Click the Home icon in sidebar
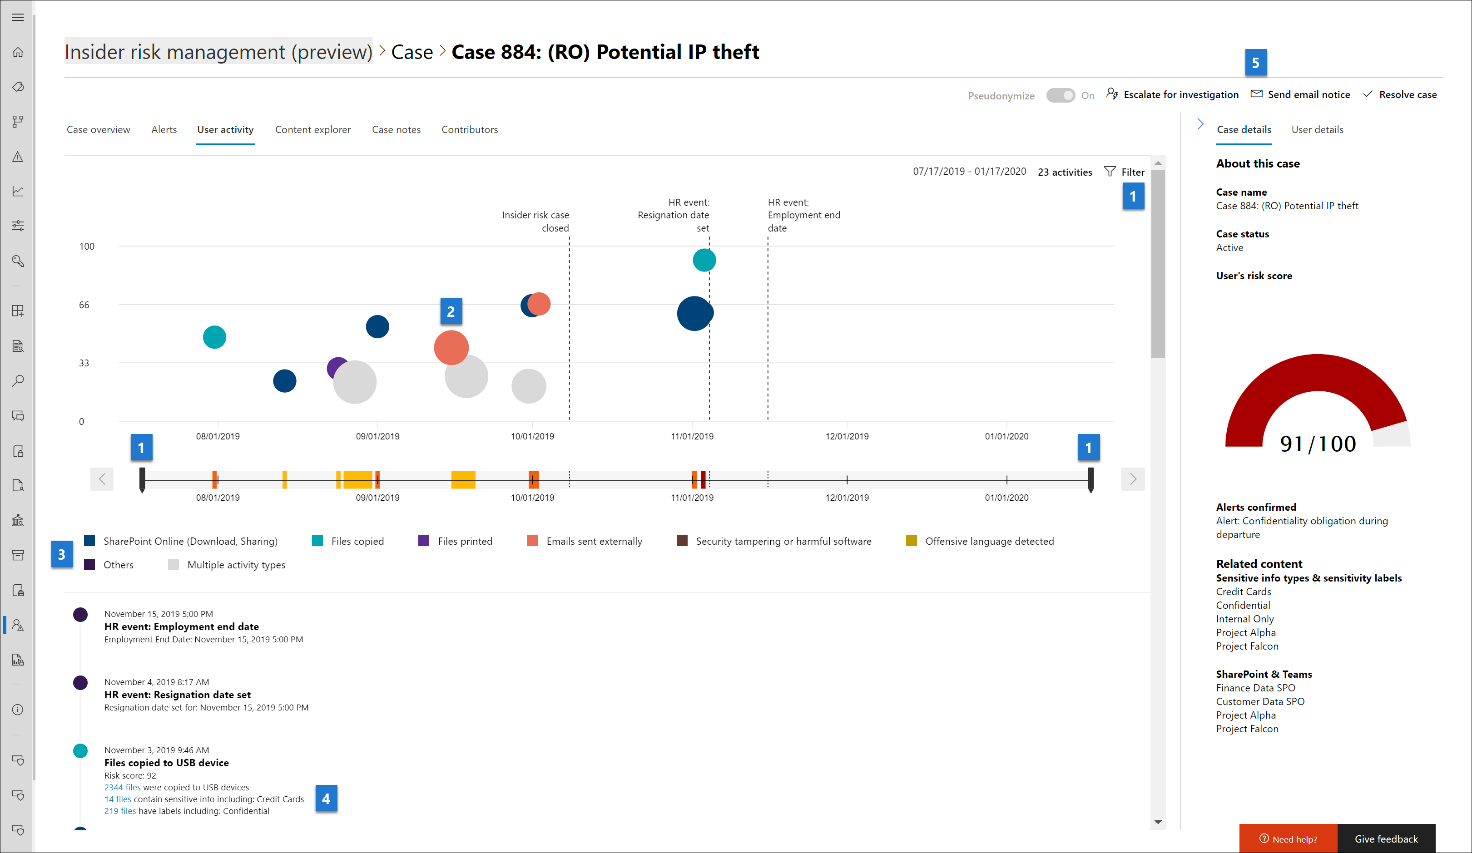 point(18,52)
